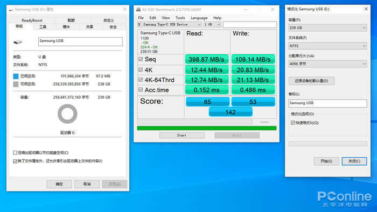Click the AS SSD Benchmark title bar icon
The width and height of the screenshot is (377, 212).
(x=138, y=9)
